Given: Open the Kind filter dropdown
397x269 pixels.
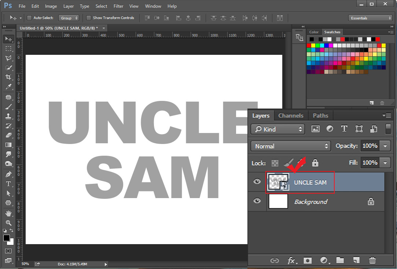Looking at the screenshot, I should click(x=277, y=129).
